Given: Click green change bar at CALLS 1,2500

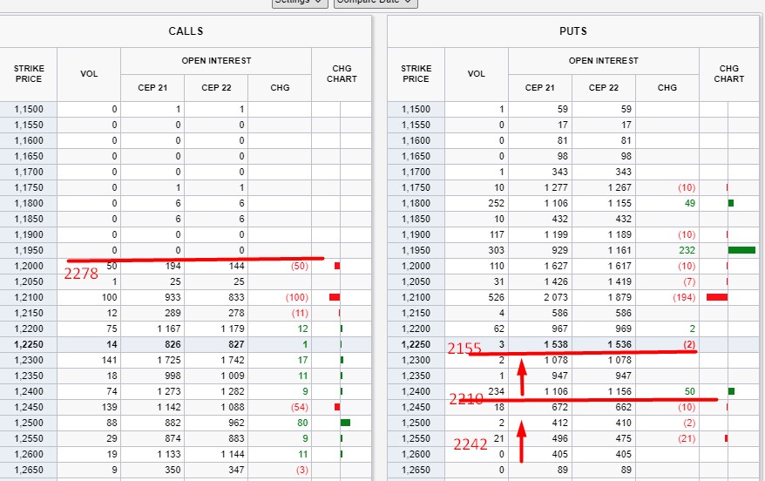Looking at the screenshot, I should pos(345,423).
